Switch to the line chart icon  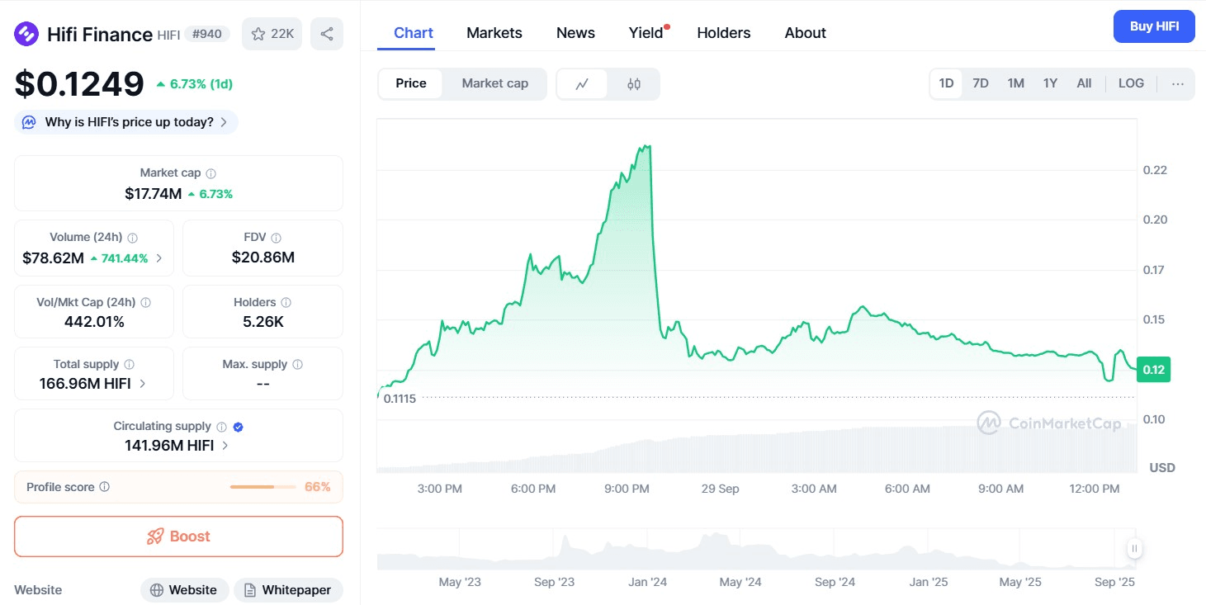point(582,83)
